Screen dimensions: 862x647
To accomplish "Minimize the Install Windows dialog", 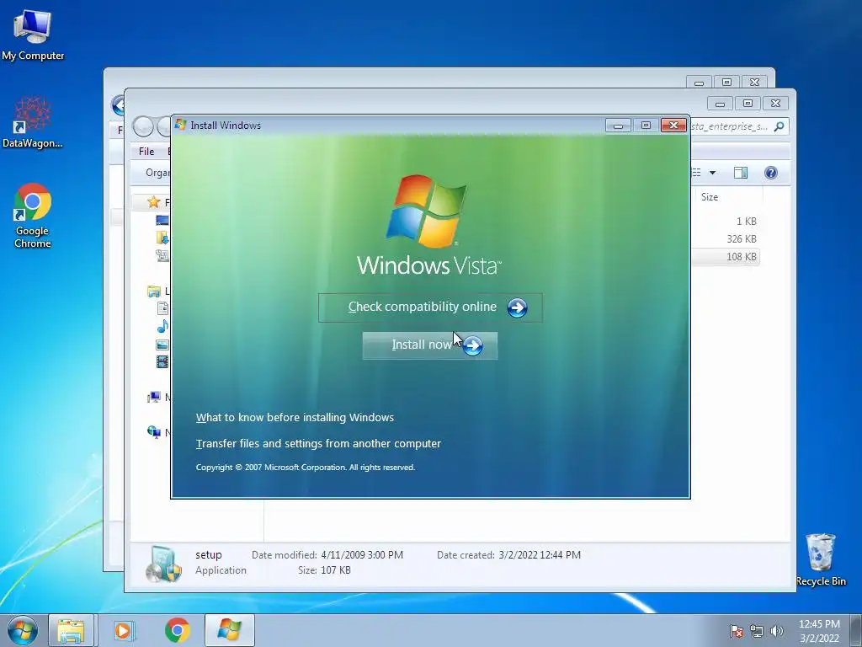I will pyautogui.click(x=618, y=126).
